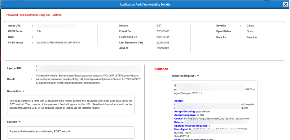Image resolution: width=290 pixels, height=140 pixels.
Task: Select the CVSS Score value 9.8
Action: 39,31
